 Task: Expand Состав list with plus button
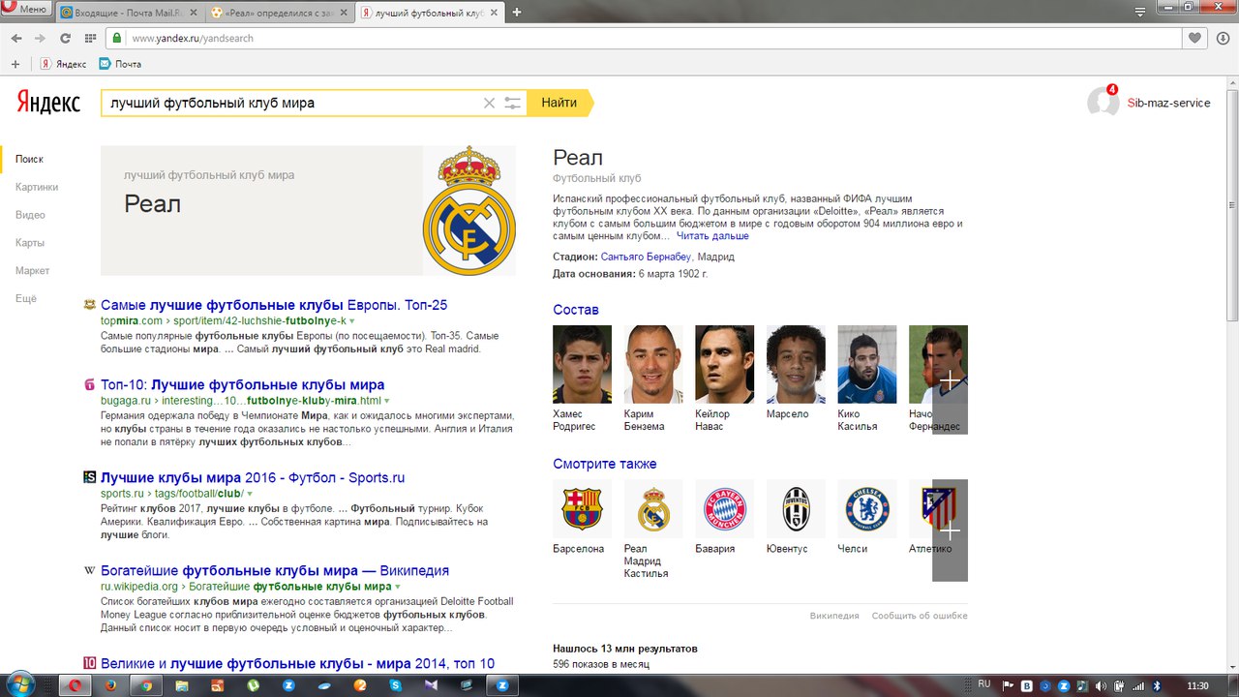coord(950,380)
